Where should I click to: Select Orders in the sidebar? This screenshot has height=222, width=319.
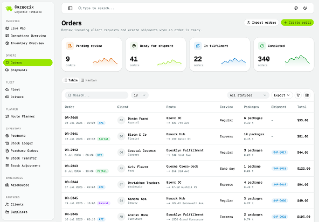tap(28, 63)
